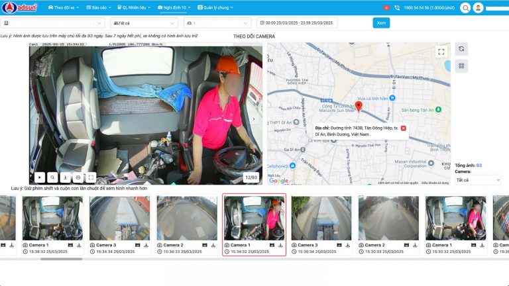
Task: Toggle fullscreen view on the map
Action: coord(441,52)
